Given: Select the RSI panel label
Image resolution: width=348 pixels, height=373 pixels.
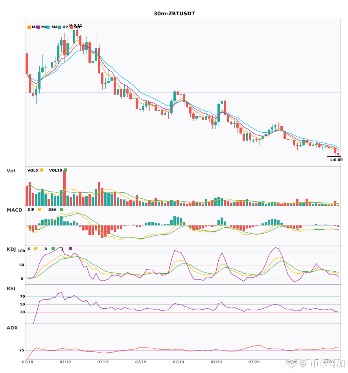Looking at the screenshot, I should (x=11, y=289).
